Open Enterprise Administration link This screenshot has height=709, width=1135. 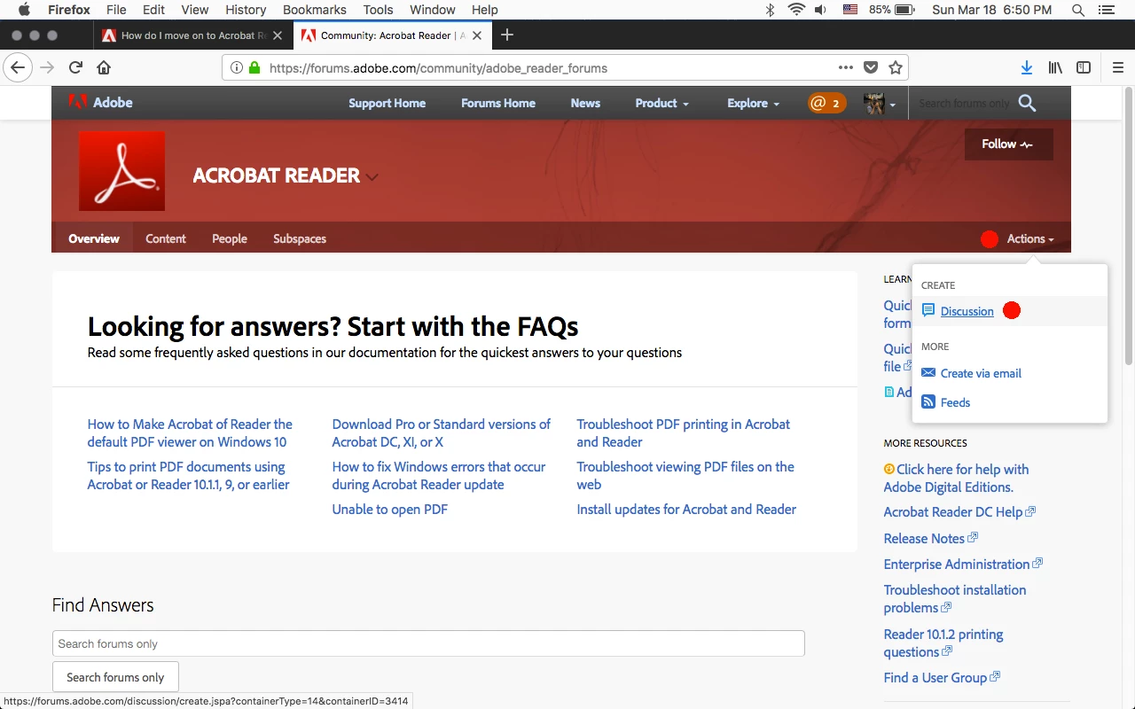click(x=957, y=564)
